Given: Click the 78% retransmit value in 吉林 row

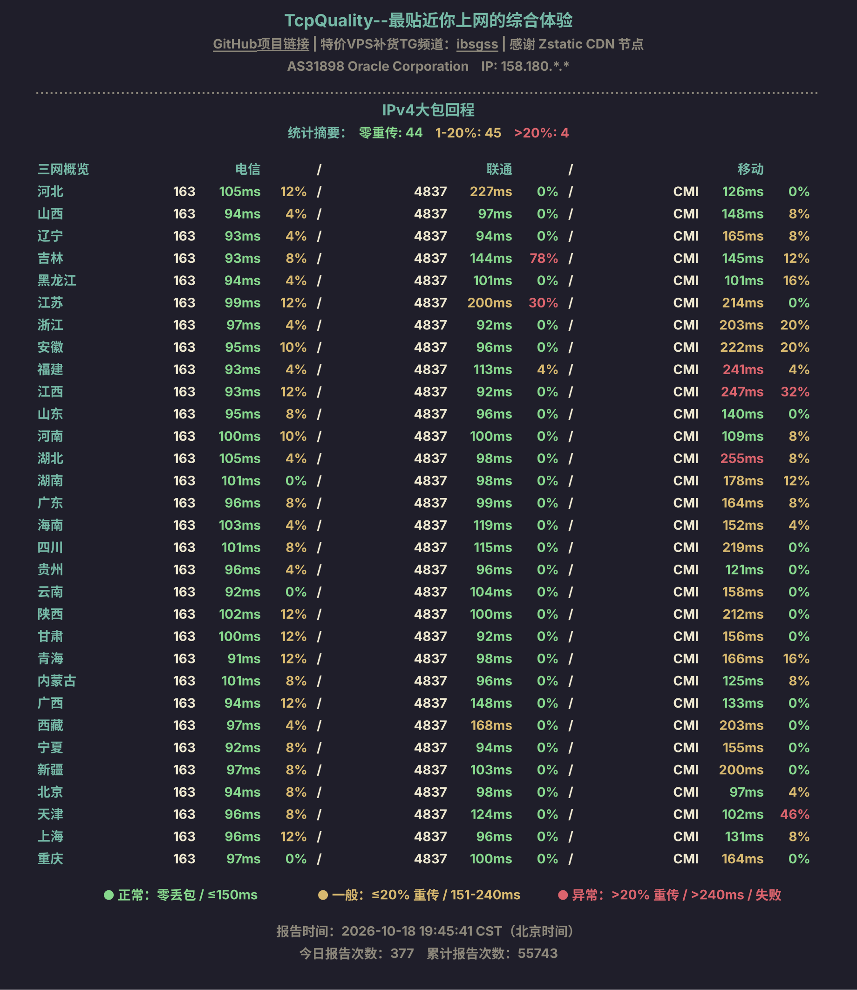Looking at the screenshot, I should point(544,258).
